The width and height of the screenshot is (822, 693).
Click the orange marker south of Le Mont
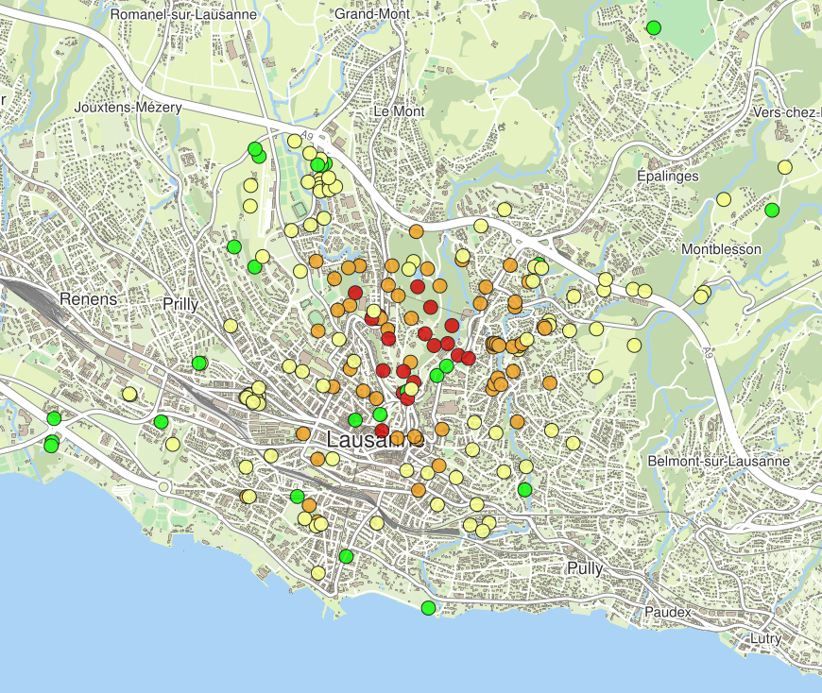click(416, 231)
